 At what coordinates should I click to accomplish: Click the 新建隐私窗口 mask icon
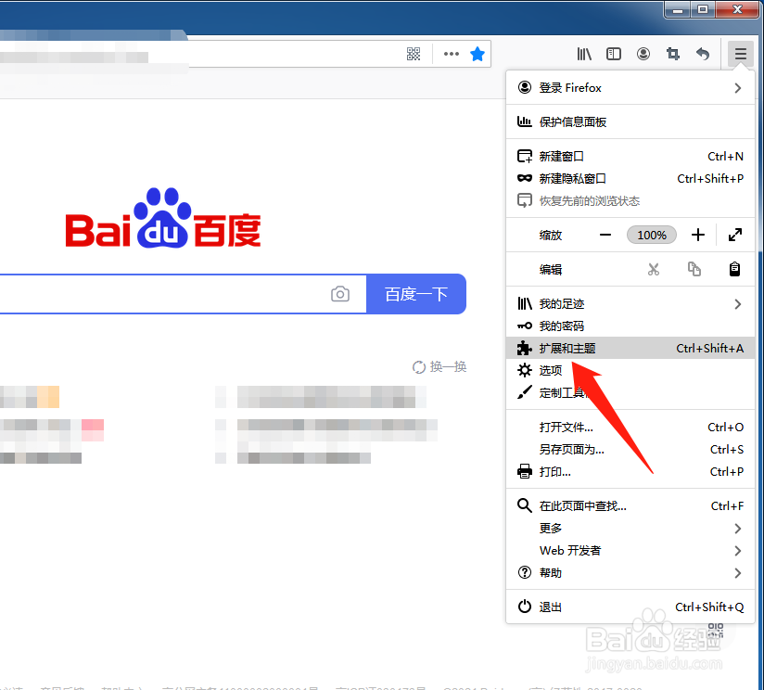(524, 178)
